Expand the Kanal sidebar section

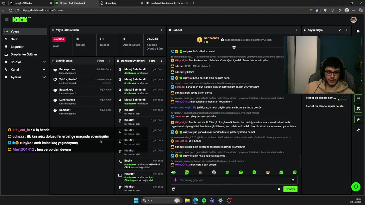click(x=44, y=69)
